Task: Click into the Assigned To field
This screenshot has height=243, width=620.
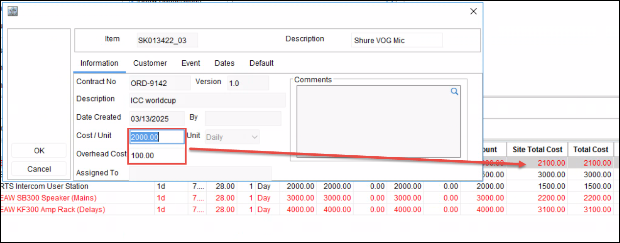Action: point(199,173)
